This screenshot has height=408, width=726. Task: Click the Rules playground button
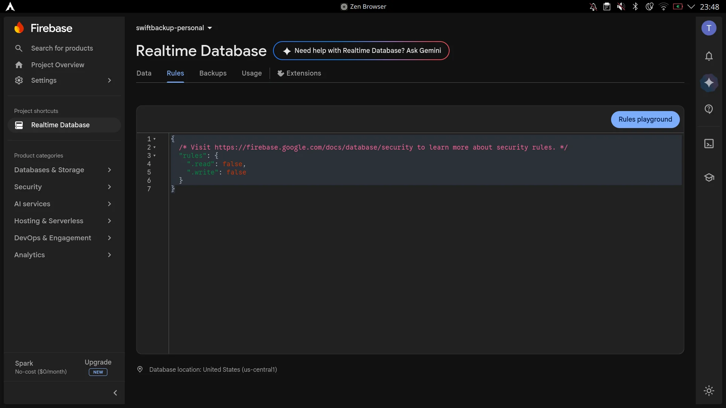645,119
